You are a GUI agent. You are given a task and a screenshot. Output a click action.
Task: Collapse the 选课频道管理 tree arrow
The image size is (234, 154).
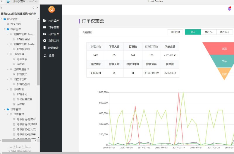[8, 69]
